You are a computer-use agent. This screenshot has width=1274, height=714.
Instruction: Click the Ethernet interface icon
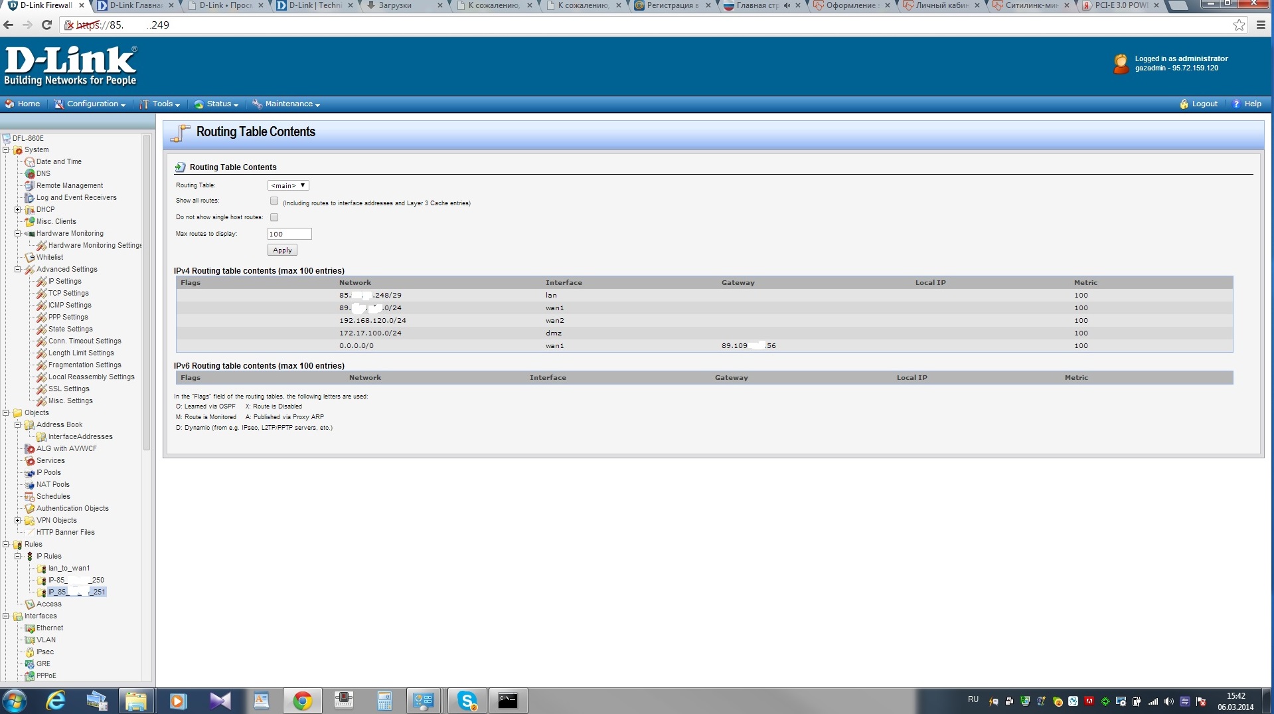29,628
